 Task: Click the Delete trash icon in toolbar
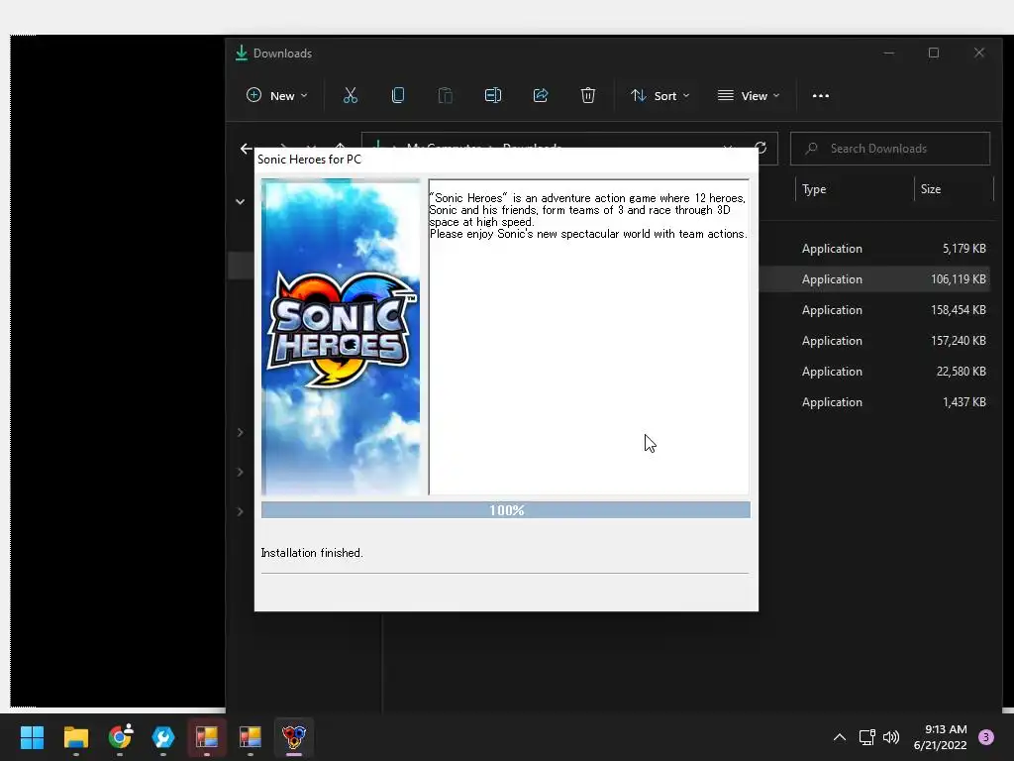(588, 96)
